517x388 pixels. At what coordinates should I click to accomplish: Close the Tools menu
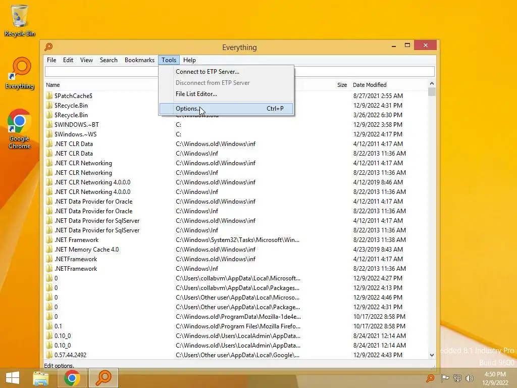point(169,60)
